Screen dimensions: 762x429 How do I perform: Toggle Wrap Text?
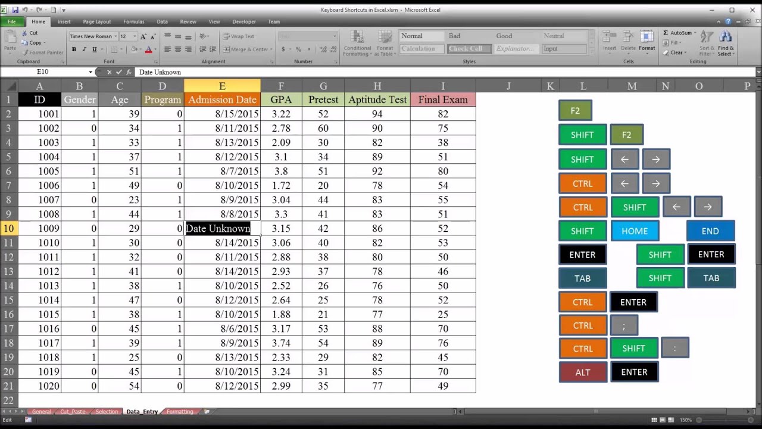pyautogui.click(x=239, y=36)
